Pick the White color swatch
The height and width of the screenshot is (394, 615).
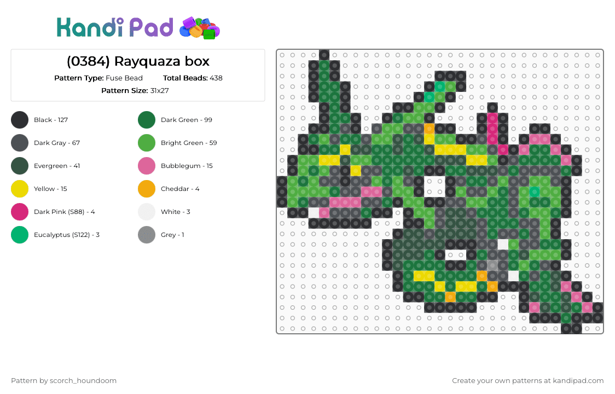tap(147, 212)
